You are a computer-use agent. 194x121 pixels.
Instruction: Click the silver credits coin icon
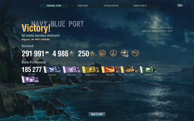tap(47, 53)
